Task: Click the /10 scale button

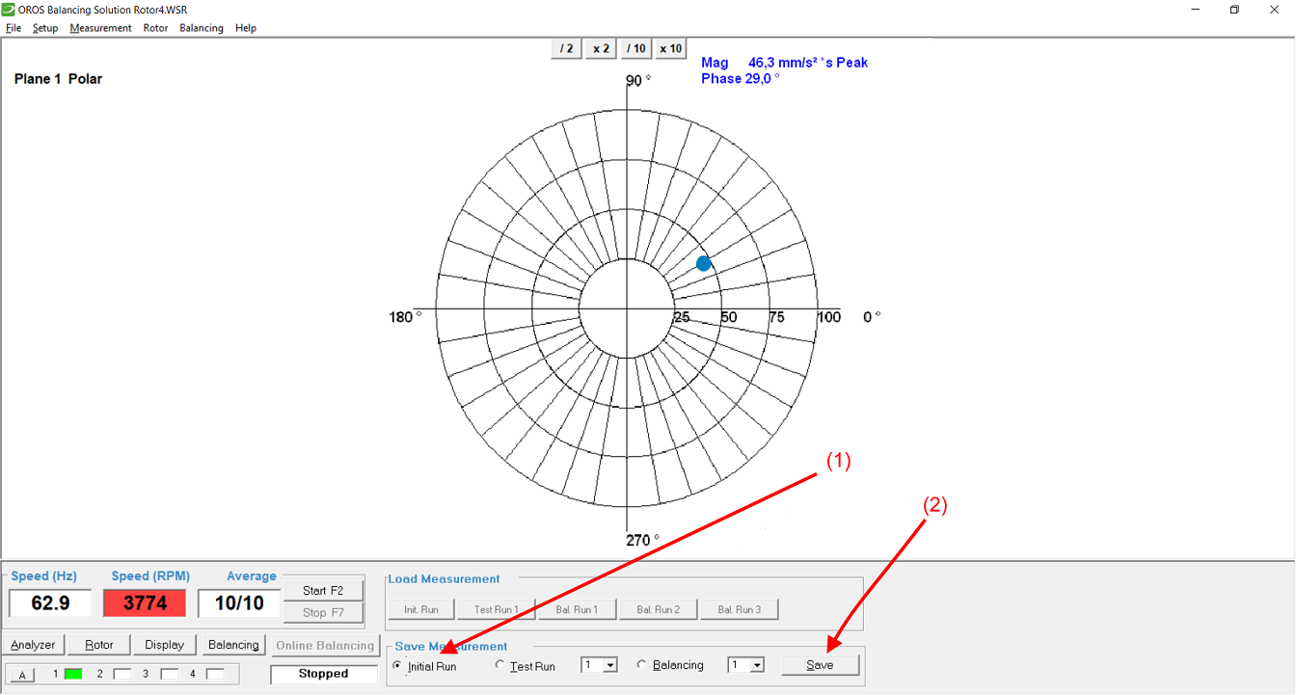Action: 635,48
